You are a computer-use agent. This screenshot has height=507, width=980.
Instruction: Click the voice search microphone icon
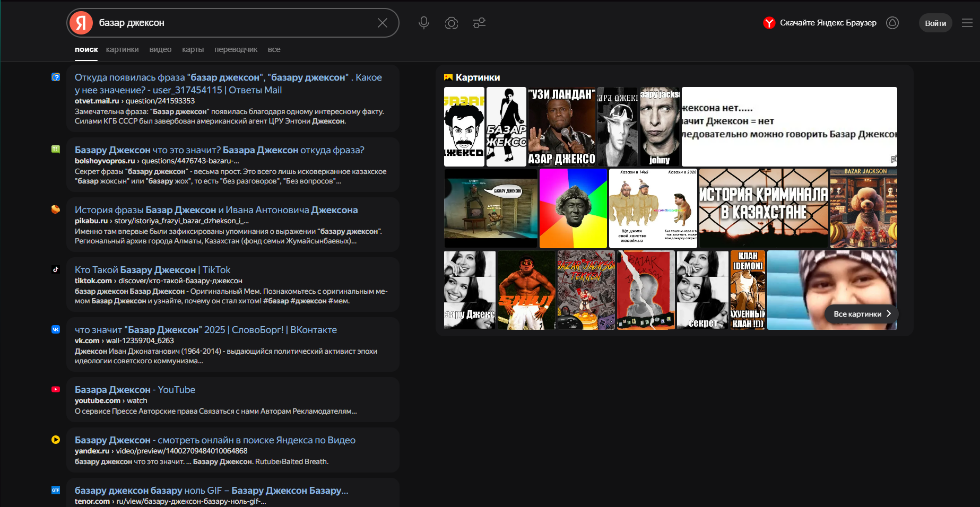423,23
